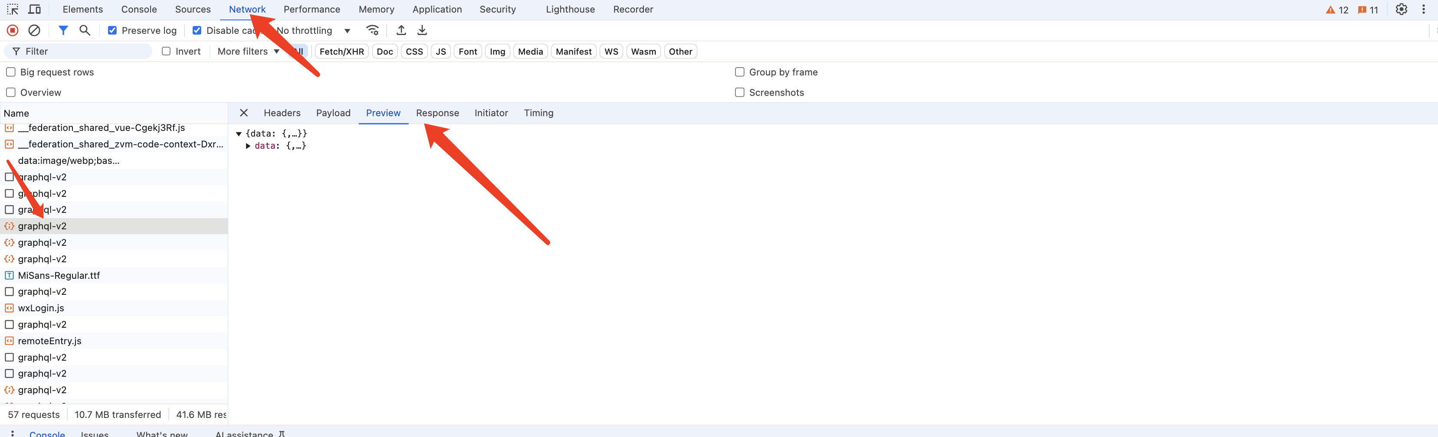Open the More filters dropdown
The height and width of the screenshot is (437, 1438).
point(248,51)
